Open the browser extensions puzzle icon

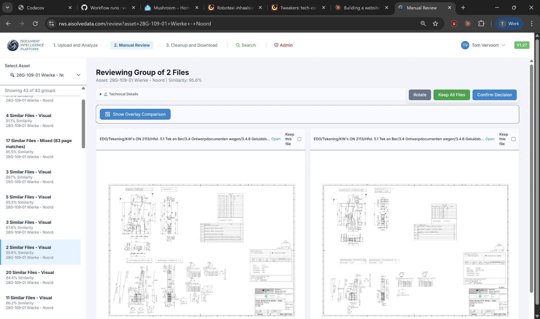point(481,24)
